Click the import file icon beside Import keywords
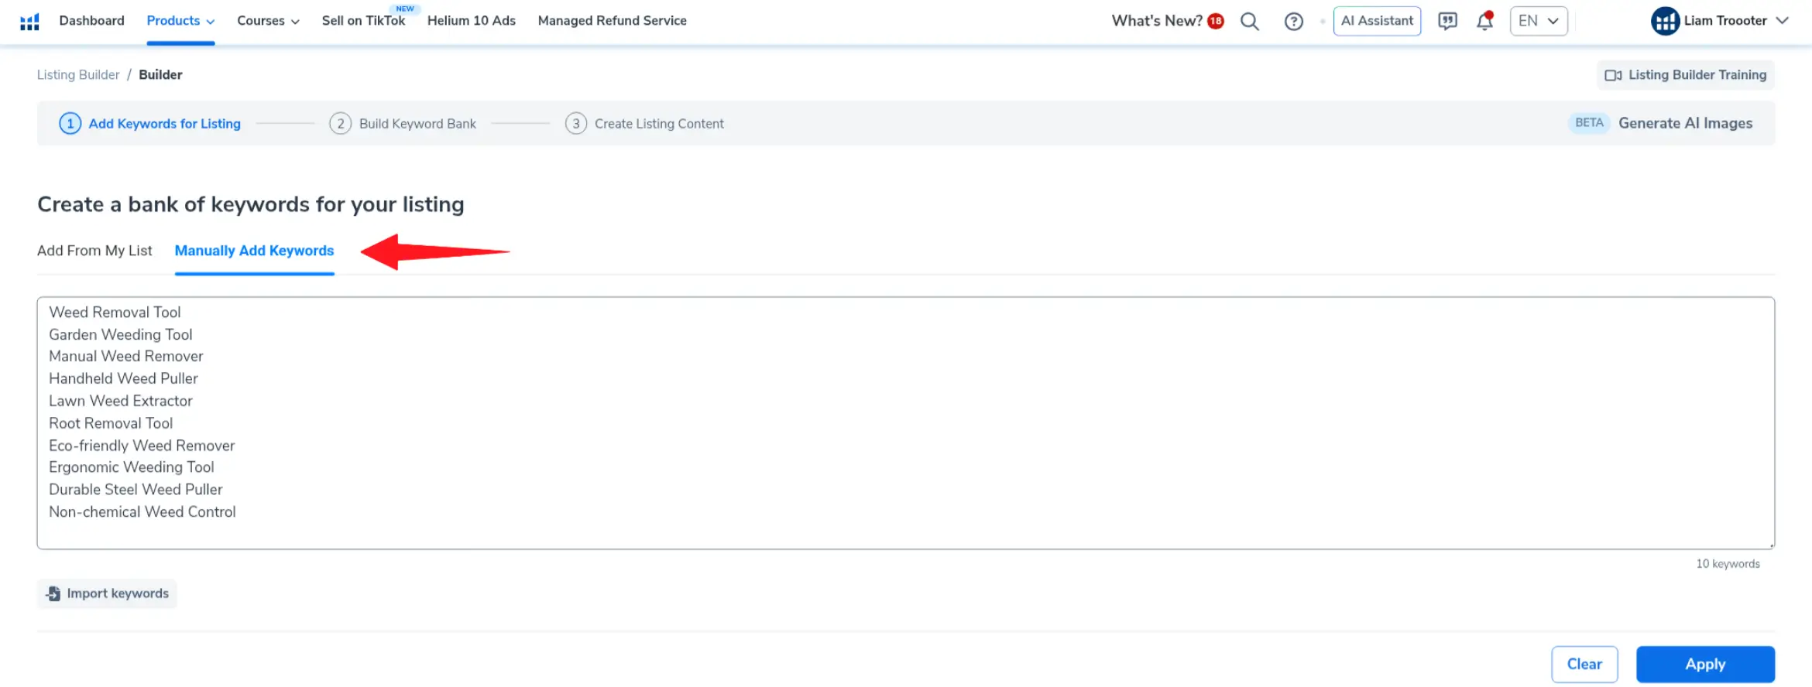Image resolution: width=1812 pixels, height=687 pixels. click(53, 593)
